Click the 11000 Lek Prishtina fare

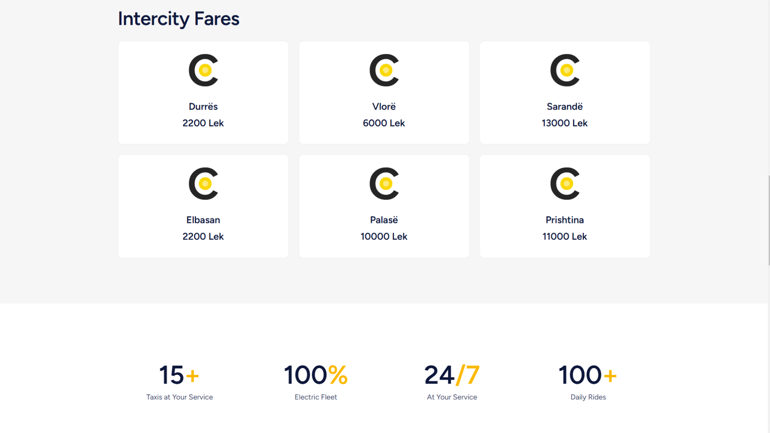(x=565, y=236)
